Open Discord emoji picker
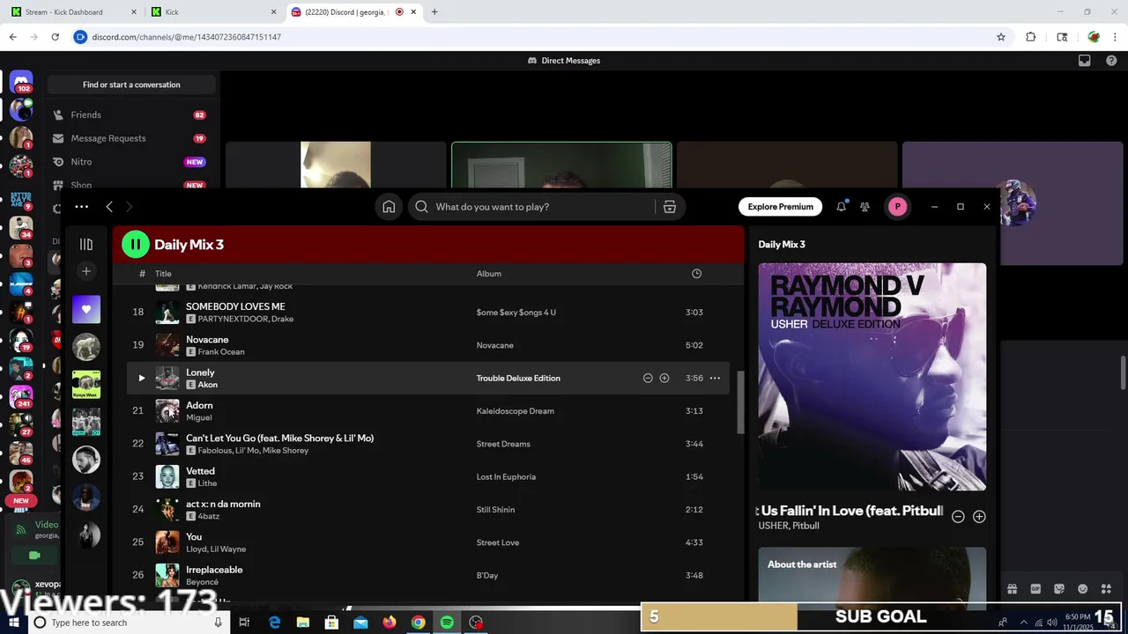 [1083, 589]
